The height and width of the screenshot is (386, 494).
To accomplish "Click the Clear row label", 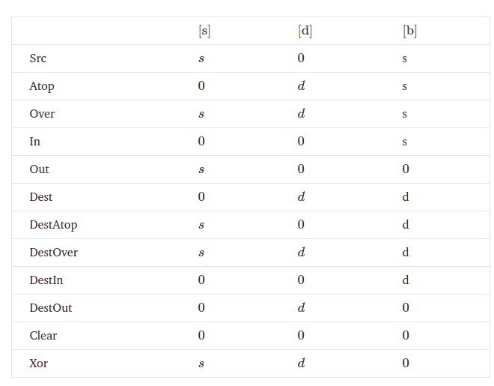I will [43, 336].
